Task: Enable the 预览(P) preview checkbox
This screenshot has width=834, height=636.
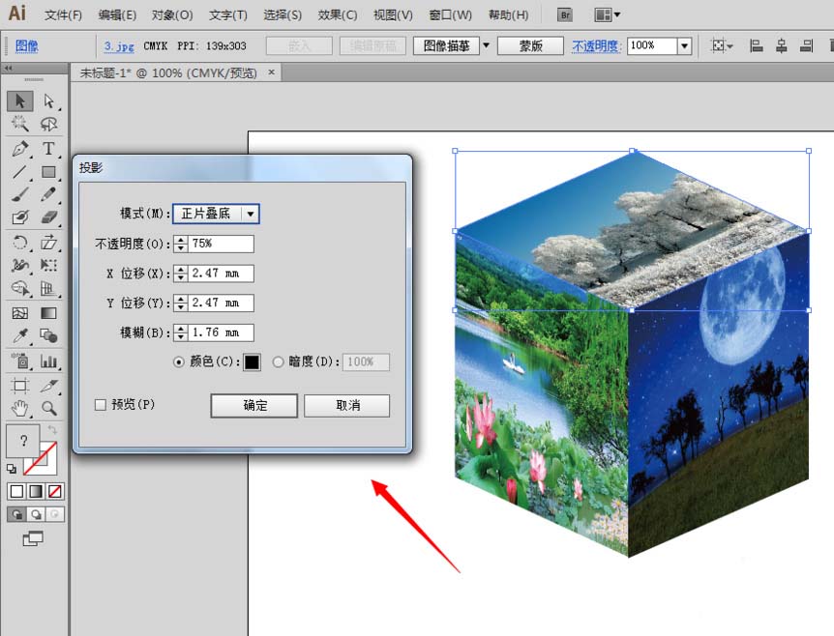Action: (x=100, y=405)
